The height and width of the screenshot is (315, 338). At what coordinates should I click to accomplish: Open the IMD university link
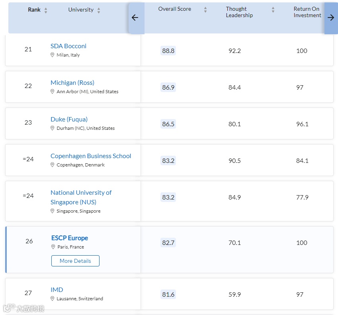[x=57, y=290]
